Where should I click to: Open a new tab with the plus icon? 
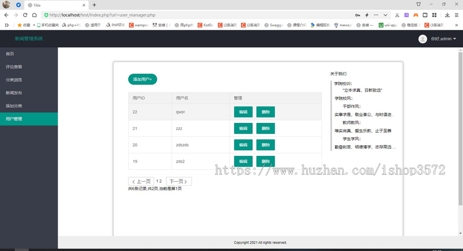click(94, 5)
